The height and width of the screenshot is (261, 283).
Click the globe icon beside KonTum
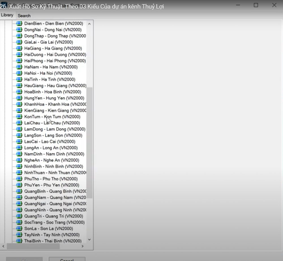pyautogui.click(x=19, y=117)
